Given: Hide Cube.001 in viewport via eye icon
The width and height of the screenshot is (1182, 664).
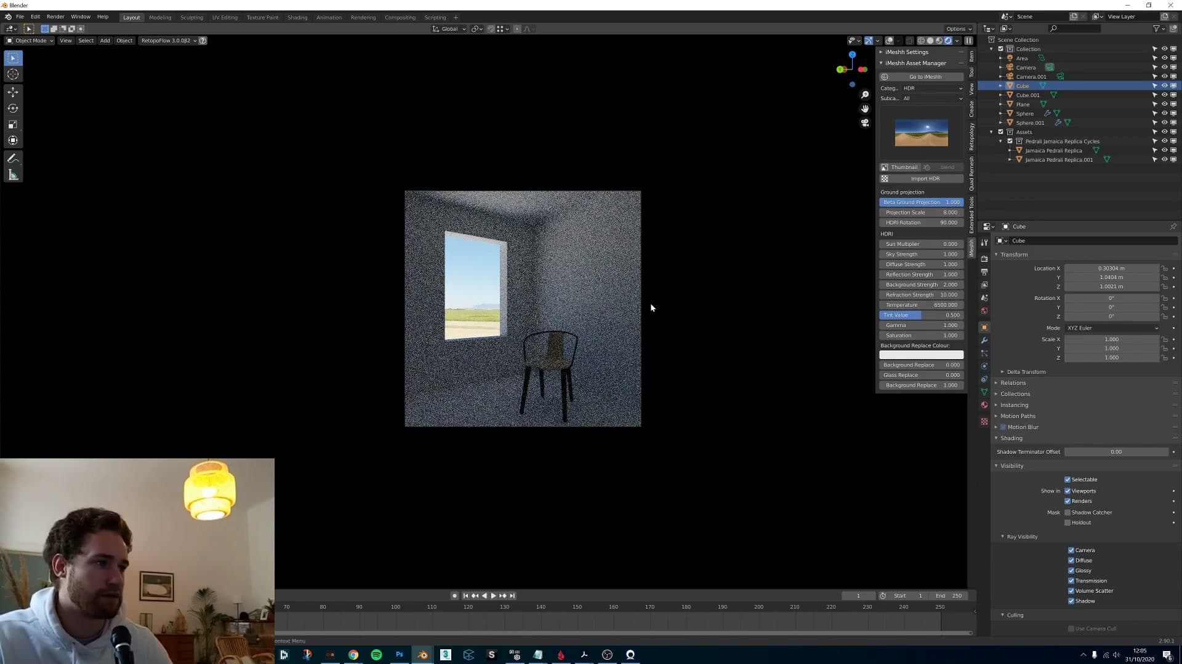Looking at the screenshot, I should [x=1164, y=95].
